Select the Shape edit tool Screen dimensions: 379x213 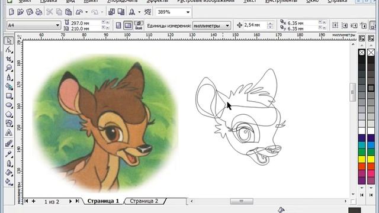pos(9,50)
